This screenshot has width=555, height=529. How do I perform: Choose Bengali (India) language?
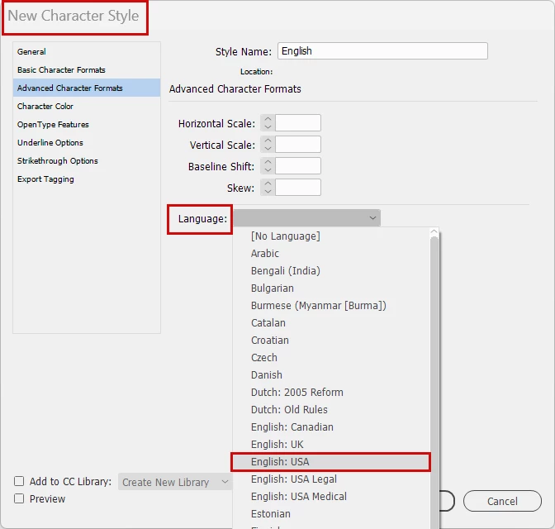[331, 271]
